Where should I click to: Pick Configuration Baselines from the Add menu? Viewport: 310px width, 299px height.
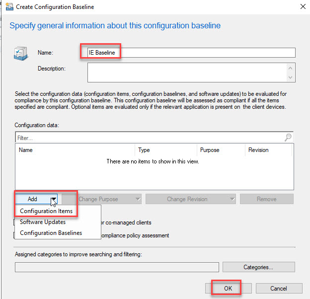(x=51, y=233)
